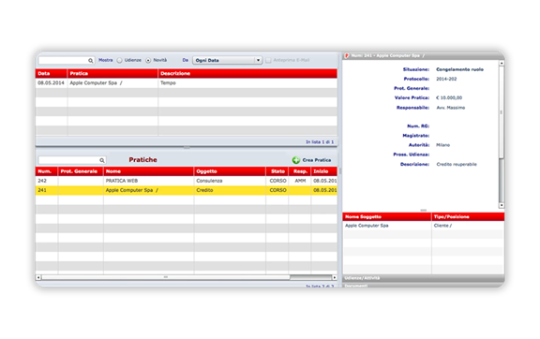Click right arrow of horizontal scrollbar
The height and width of the screenshot is (339, 540).
pos(334,277)
